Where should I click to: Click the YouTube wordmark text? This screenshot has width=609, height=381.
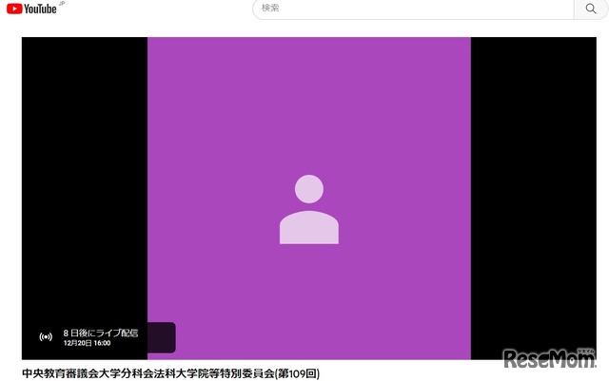(x=40, y=9)
